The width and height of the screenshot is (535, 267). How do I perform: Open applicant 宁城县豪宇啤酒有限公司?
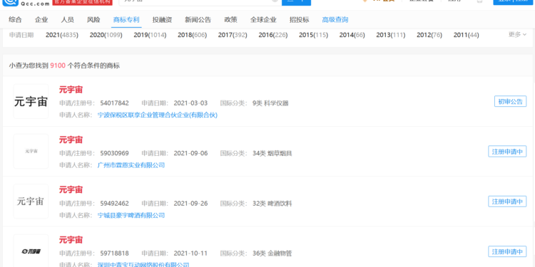click(131, 215)
